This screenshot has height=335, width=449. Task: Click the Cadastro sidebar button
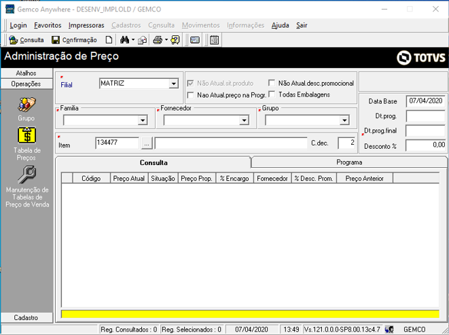click(x=26, y=317)
